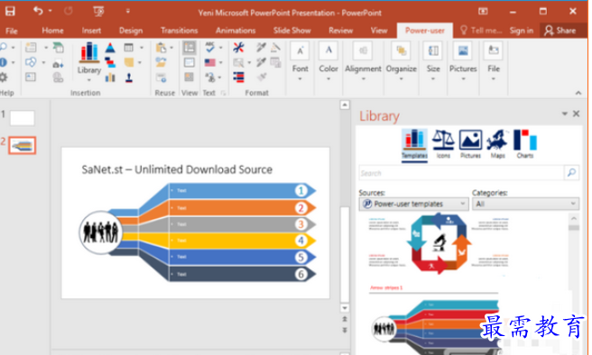Select the Maps category in Library
This screenshot has height=355, width=592.
(497, 144)
